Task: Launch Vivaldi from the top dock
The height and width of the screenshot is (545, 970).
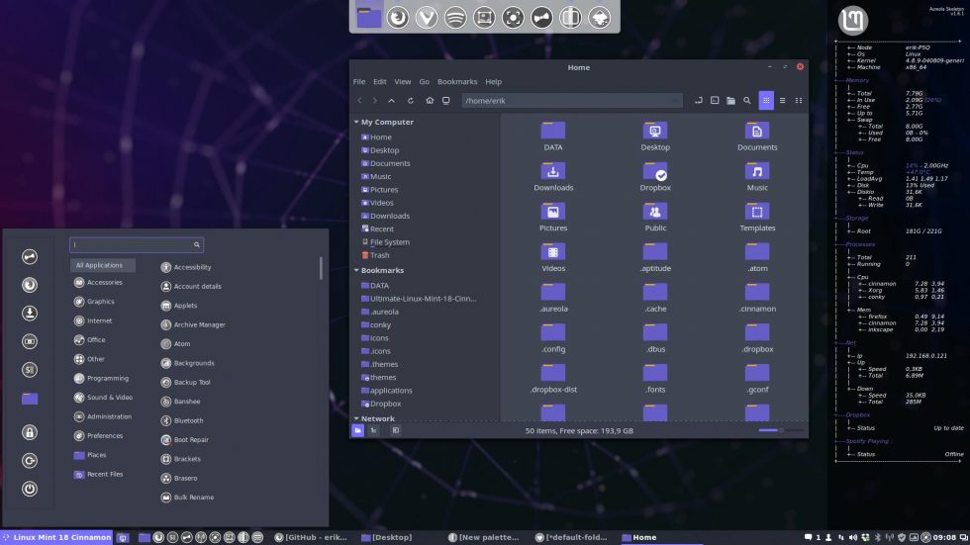Action: click(x=427, y=17)
